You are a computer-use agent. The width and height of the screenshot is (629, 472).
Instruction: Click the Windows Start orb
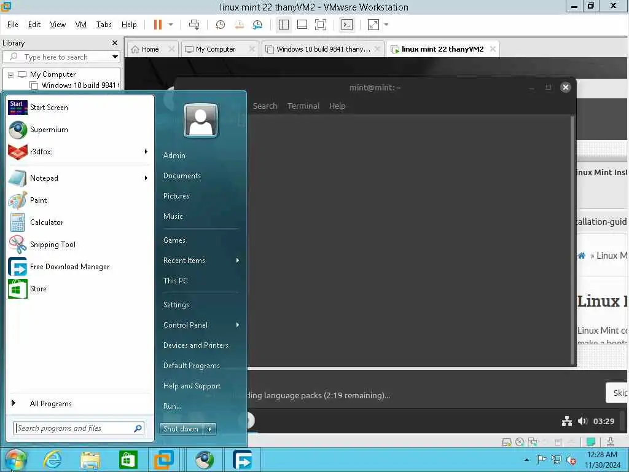pyautogui.click(x=15, y=460)
